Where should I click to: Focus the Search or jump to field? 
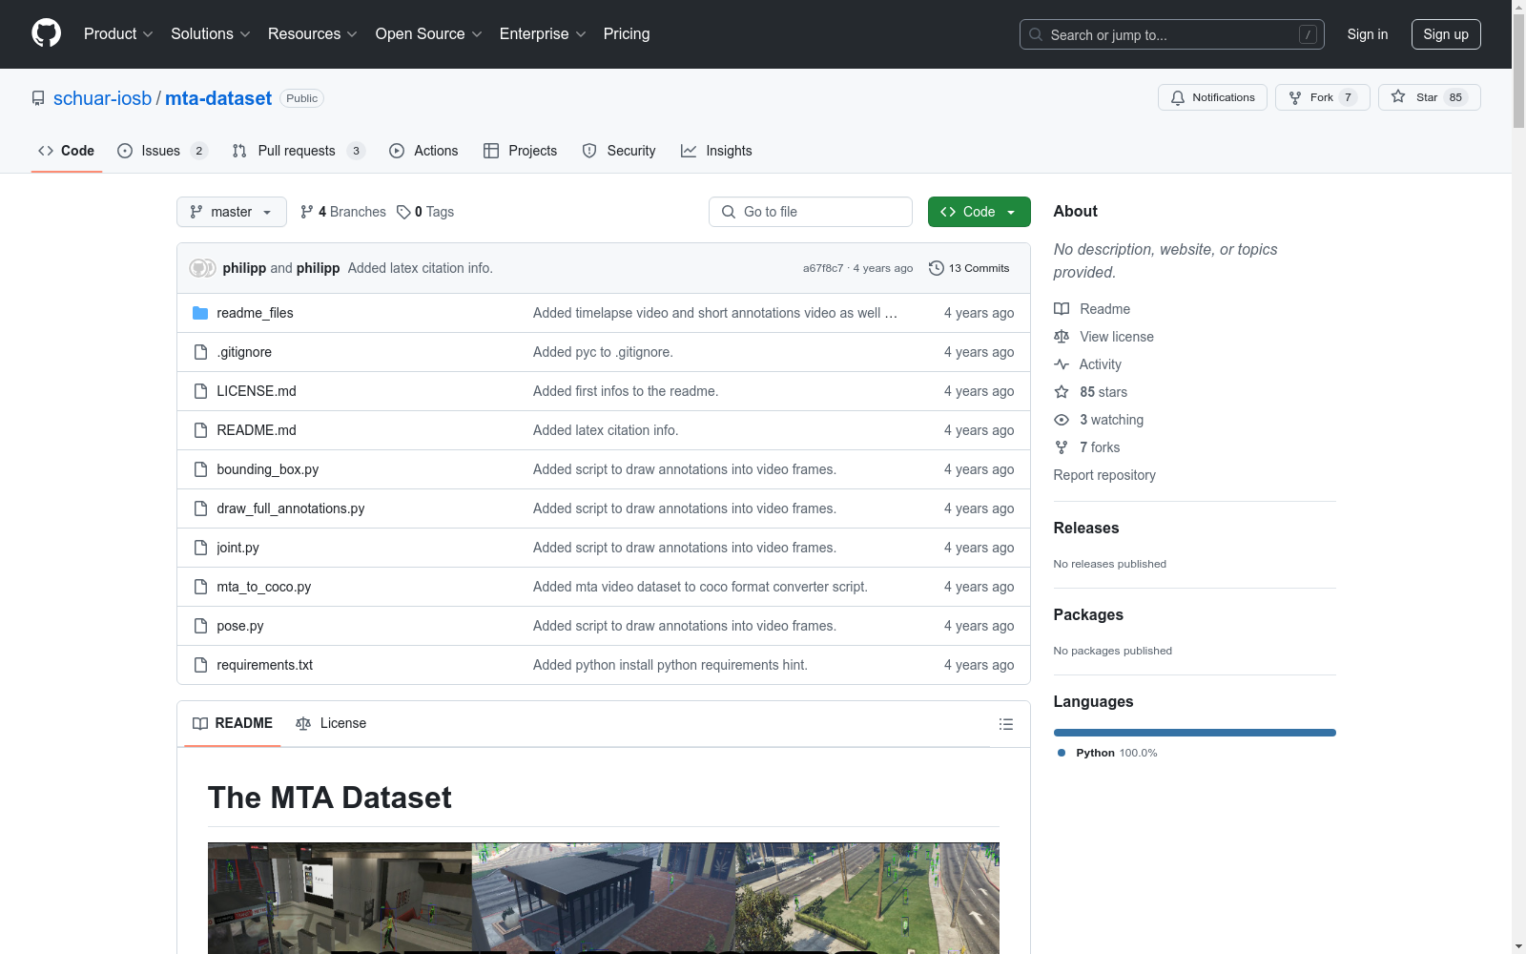tap(1172, 34)
